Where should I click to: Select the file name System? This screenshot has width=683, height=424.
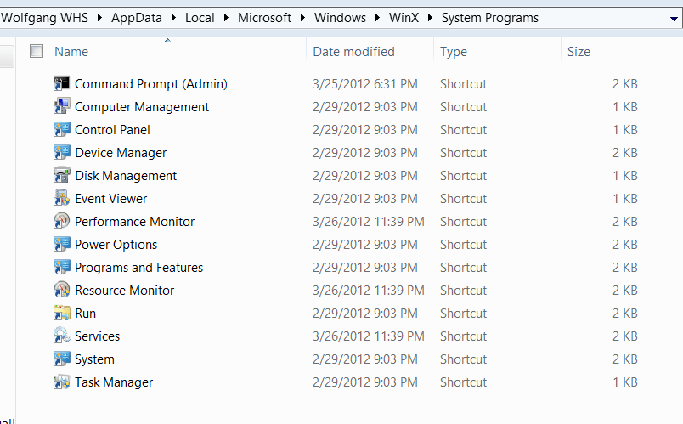94,359
